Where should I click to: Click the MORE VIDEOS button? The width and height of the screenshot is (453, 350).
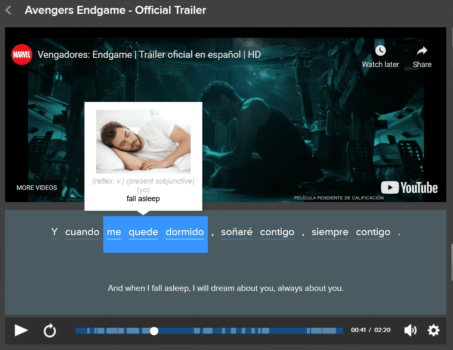pos(37,187)
